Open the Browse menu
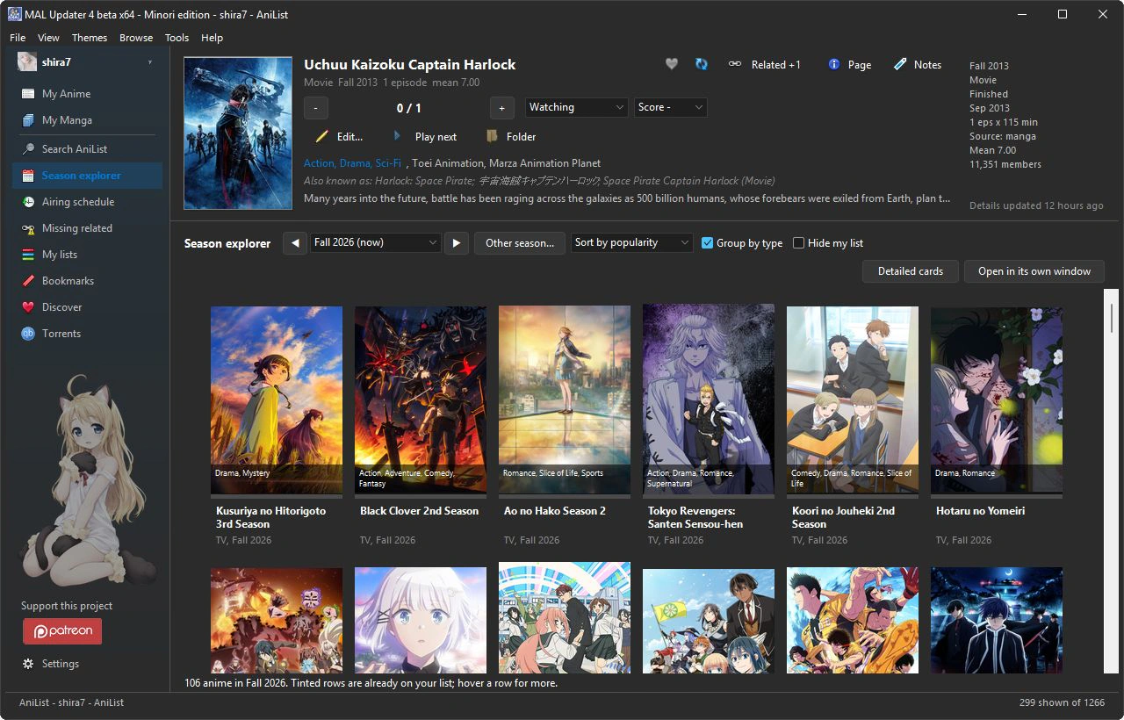This screenshot has width=1124, height=720. (136, 38)
